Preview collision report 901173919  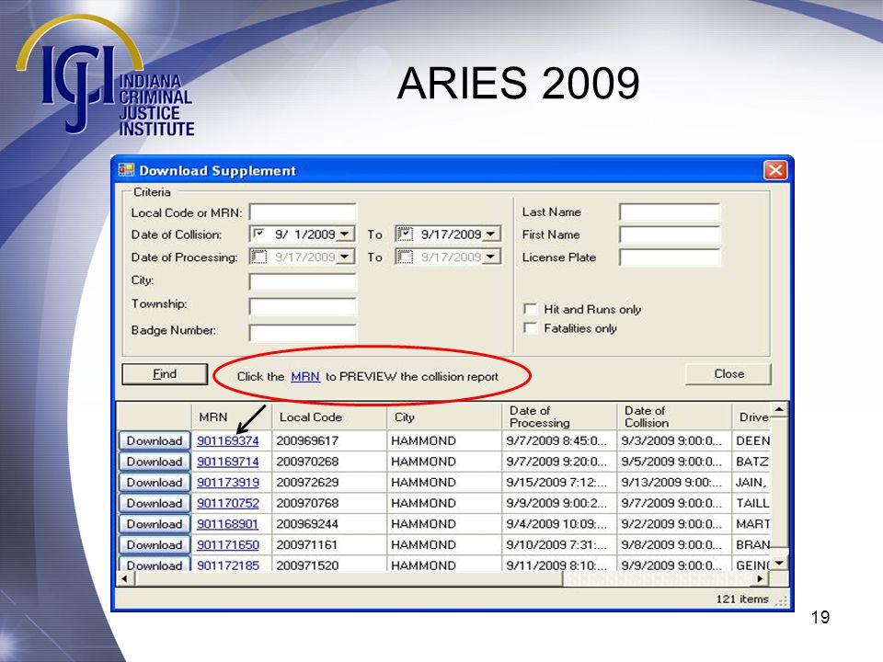pos(227,483)
